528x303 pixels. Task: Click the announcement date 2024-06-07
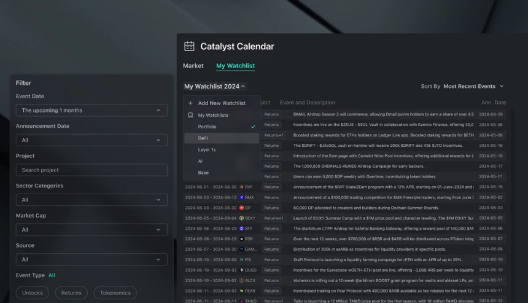(491, 239)
